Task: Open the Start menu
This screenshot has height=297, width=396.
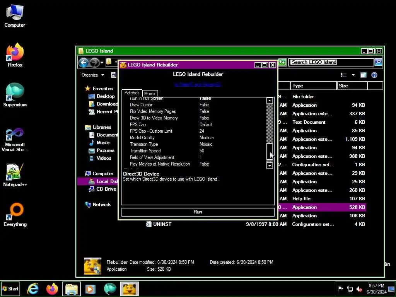Action: point(10,288)
